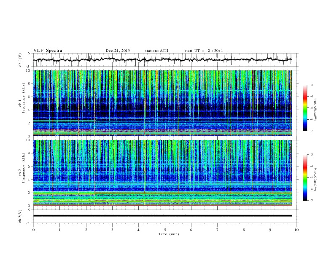Click the ch.1 waveform trace
334x258 pixels.
[x=162, y=60]
